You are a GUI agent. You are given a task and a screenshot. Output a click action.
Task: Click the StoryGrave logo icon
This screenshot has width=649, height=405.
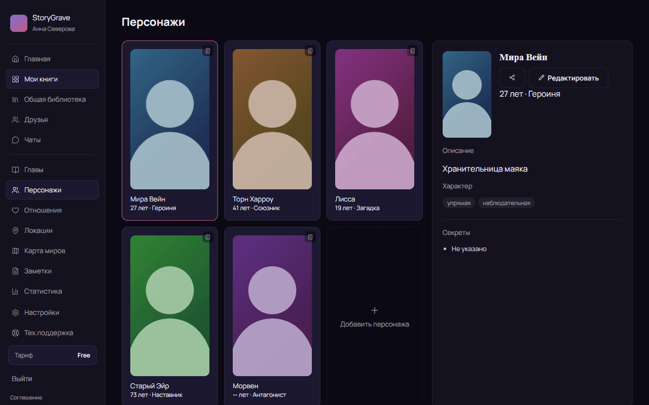(19, 23)
